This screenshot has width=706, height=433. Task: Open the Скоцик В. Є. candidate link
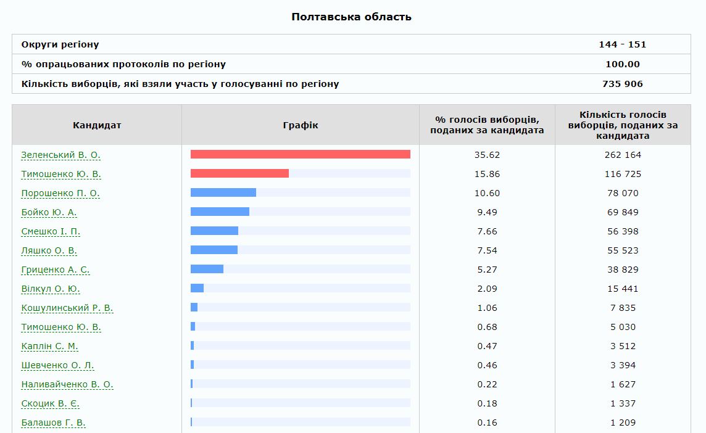tap(50, 403)
